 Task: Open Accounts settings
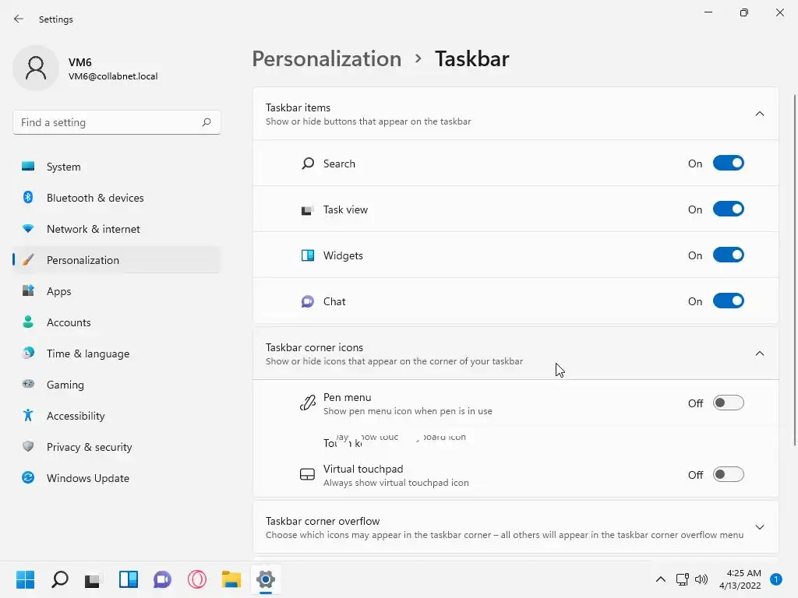(117, 322)
